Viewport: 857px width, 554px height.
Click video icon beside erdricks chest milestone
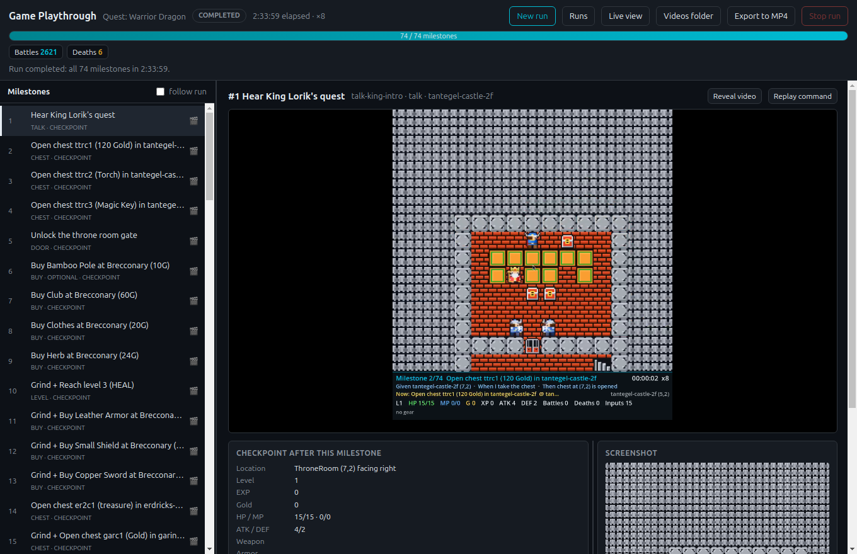(193, 511)
